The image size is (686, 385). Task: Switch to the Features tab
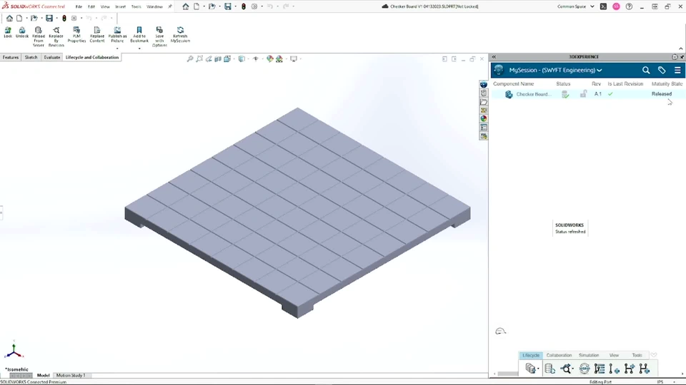pos(11,57)
